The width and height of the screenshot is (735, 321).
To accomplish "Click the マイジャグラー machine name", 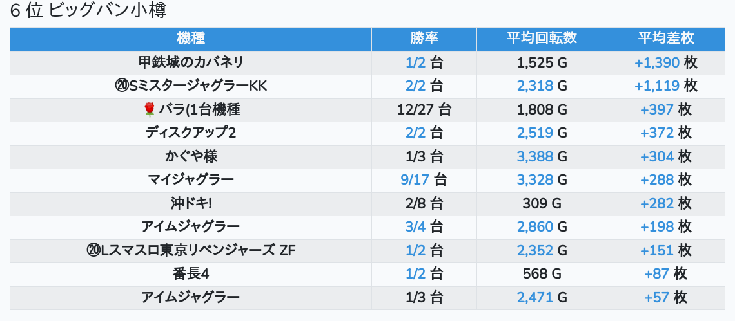I will pos(191,179).
